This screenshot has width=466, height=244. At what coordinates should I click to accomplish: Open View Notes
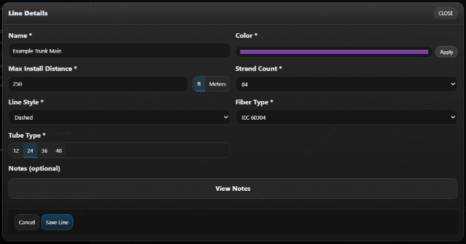coord(233,189)
